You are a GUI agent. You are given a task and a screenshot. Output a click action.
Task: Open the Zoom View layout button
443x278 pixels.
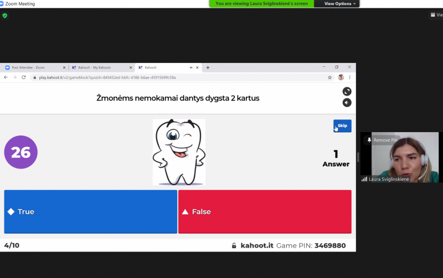pos(436,15)
